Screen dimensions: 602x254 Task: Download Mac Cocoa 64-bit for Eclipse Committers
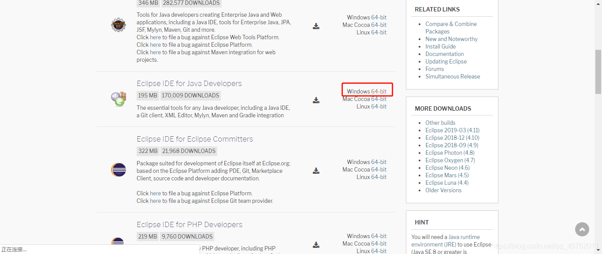coord(379,169)
